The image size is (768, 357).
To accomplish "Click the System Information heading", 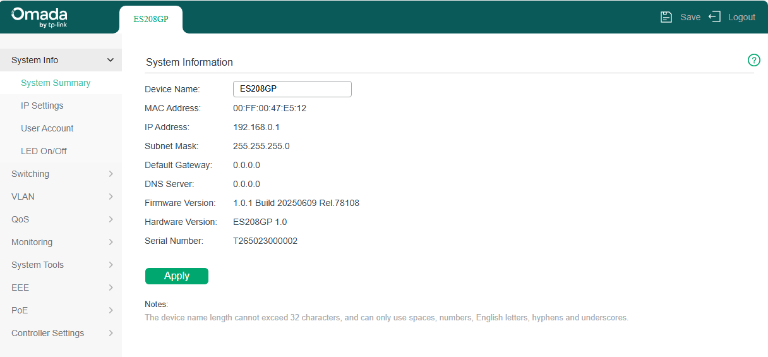I will click(x=189, y=62).
